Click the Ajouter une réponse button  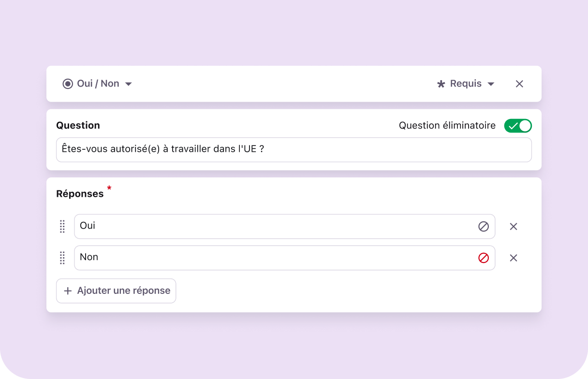pyautogui.click(x=116, y=291)
